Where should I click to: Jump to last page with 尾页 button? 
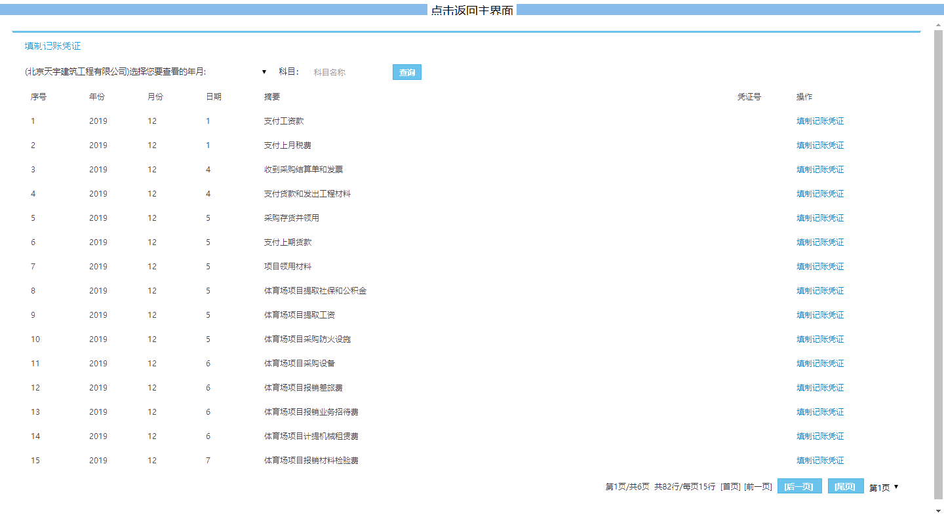tap(845, 486)
